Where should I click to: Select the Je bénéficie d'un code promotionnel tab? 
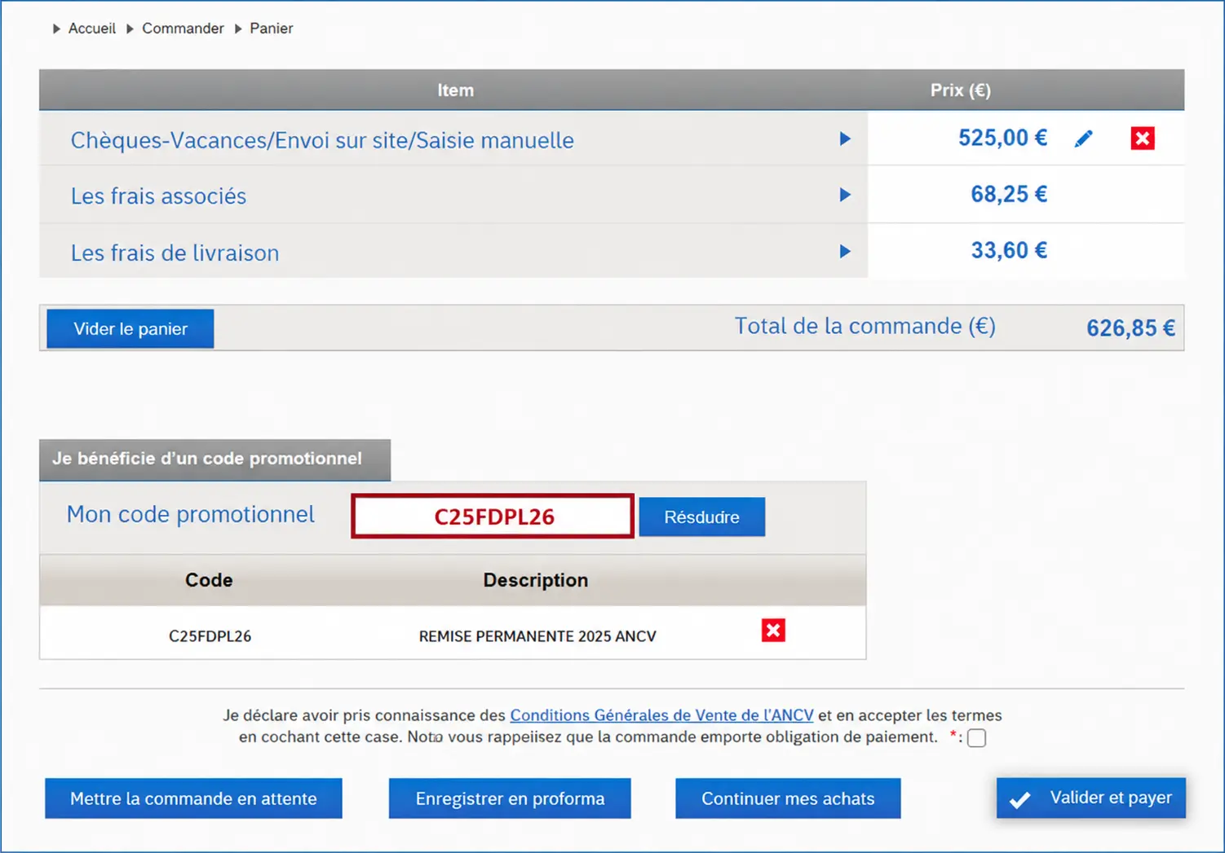pos(214,459)
